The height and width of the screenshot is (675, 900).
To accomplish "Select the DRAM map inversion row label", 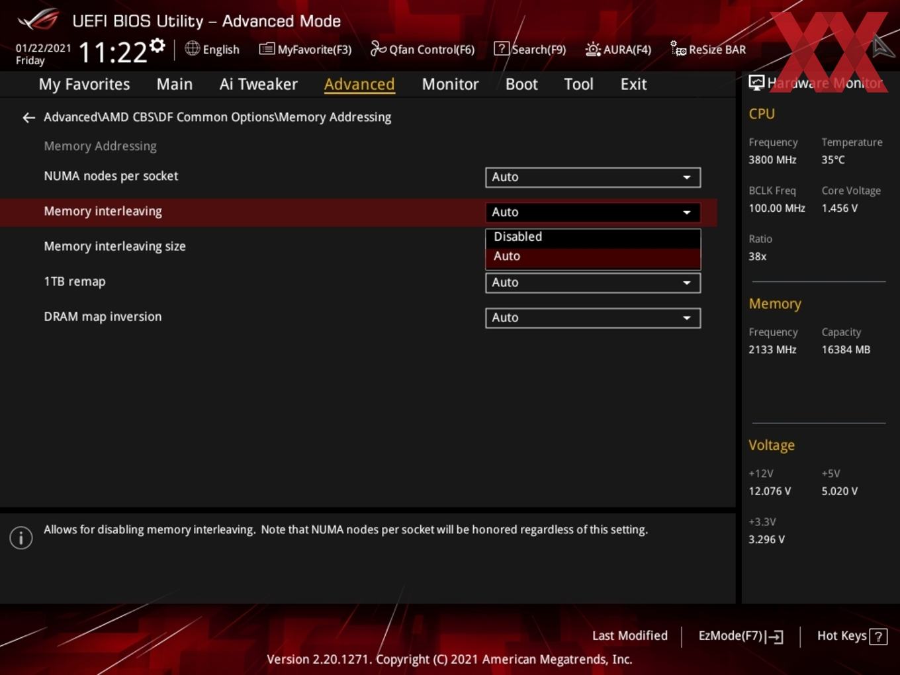I will 103,316.
